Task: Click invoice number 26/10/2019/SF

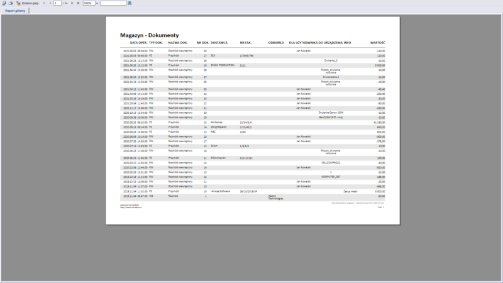Action: coord(248,191)
